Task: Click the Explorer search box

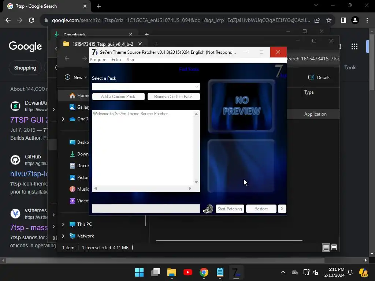Action: tap(313, 59)
